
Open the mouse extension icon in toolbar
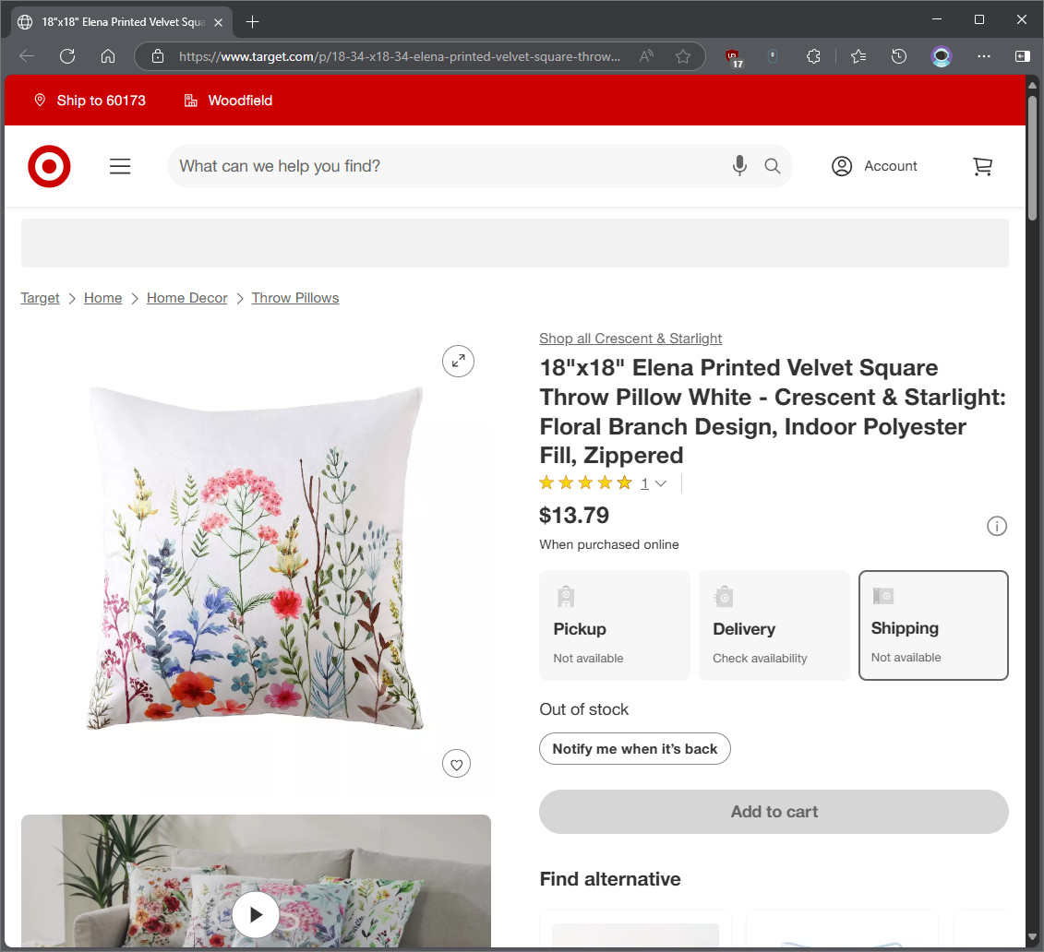773,56
